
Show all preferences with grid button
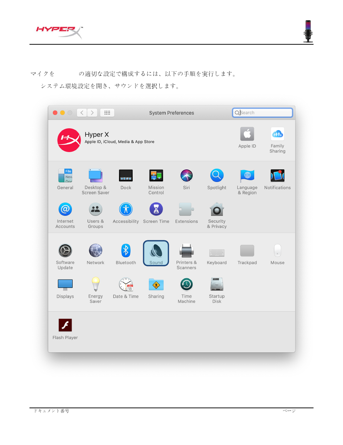pos(107,113)
